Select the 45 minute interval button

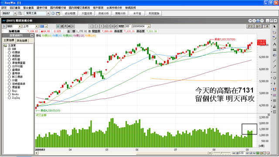[116, 26]
